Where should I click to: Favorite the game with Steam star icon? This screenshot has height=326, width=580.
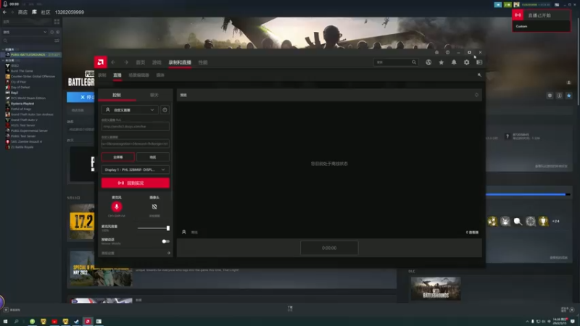pos(569,96)
